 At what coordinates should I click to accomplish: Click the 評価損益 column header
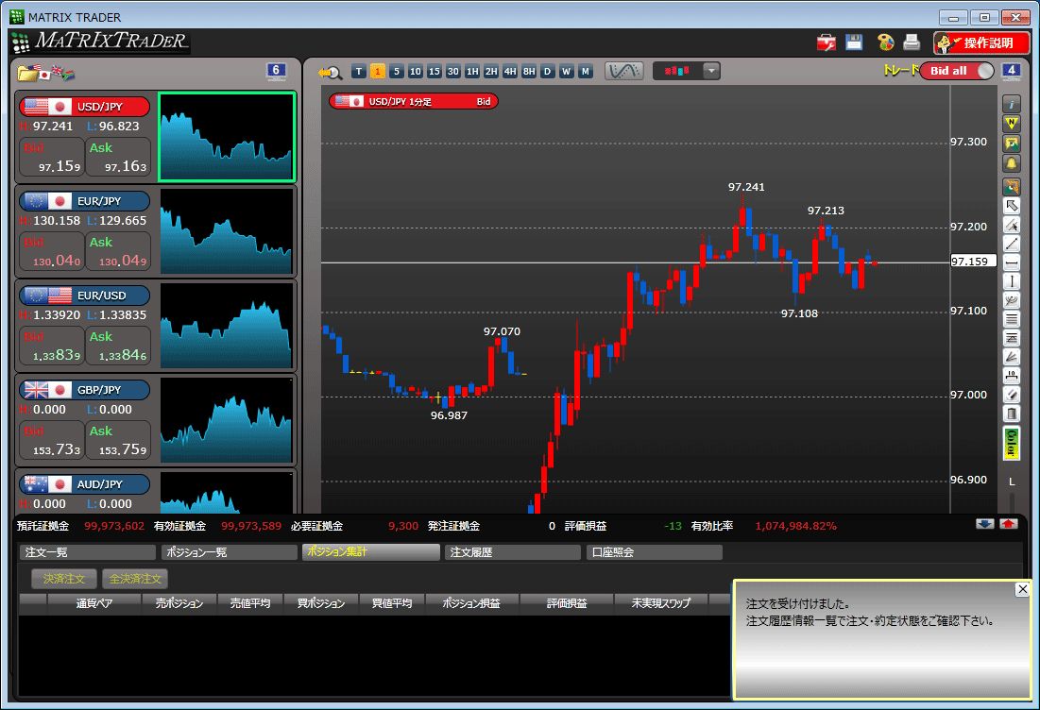click(x=567, y=603)
